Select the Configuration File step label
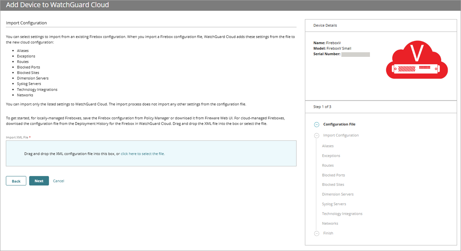The height and width of the screenshot is (251, 461). (x=339, y=124)
